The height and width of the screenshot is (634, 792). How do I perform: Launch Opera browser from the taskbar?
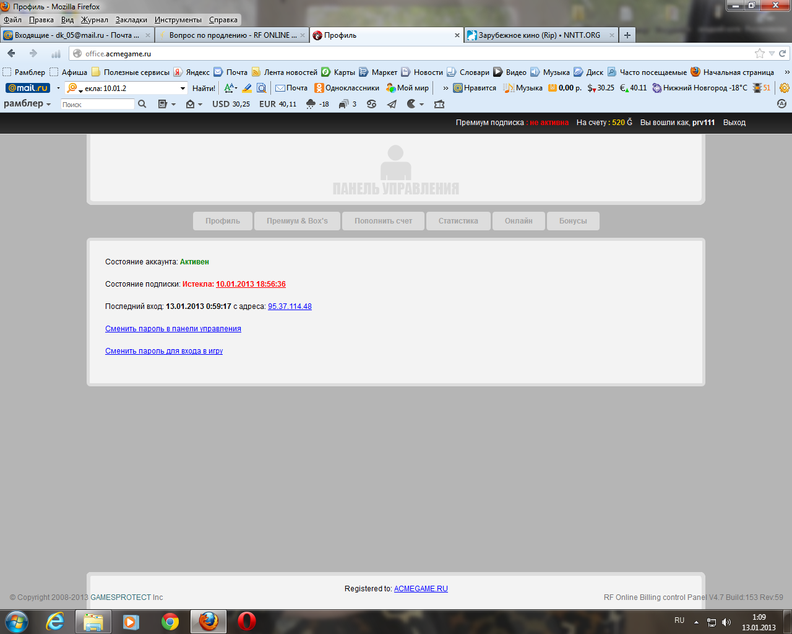[x=247, y=622]
